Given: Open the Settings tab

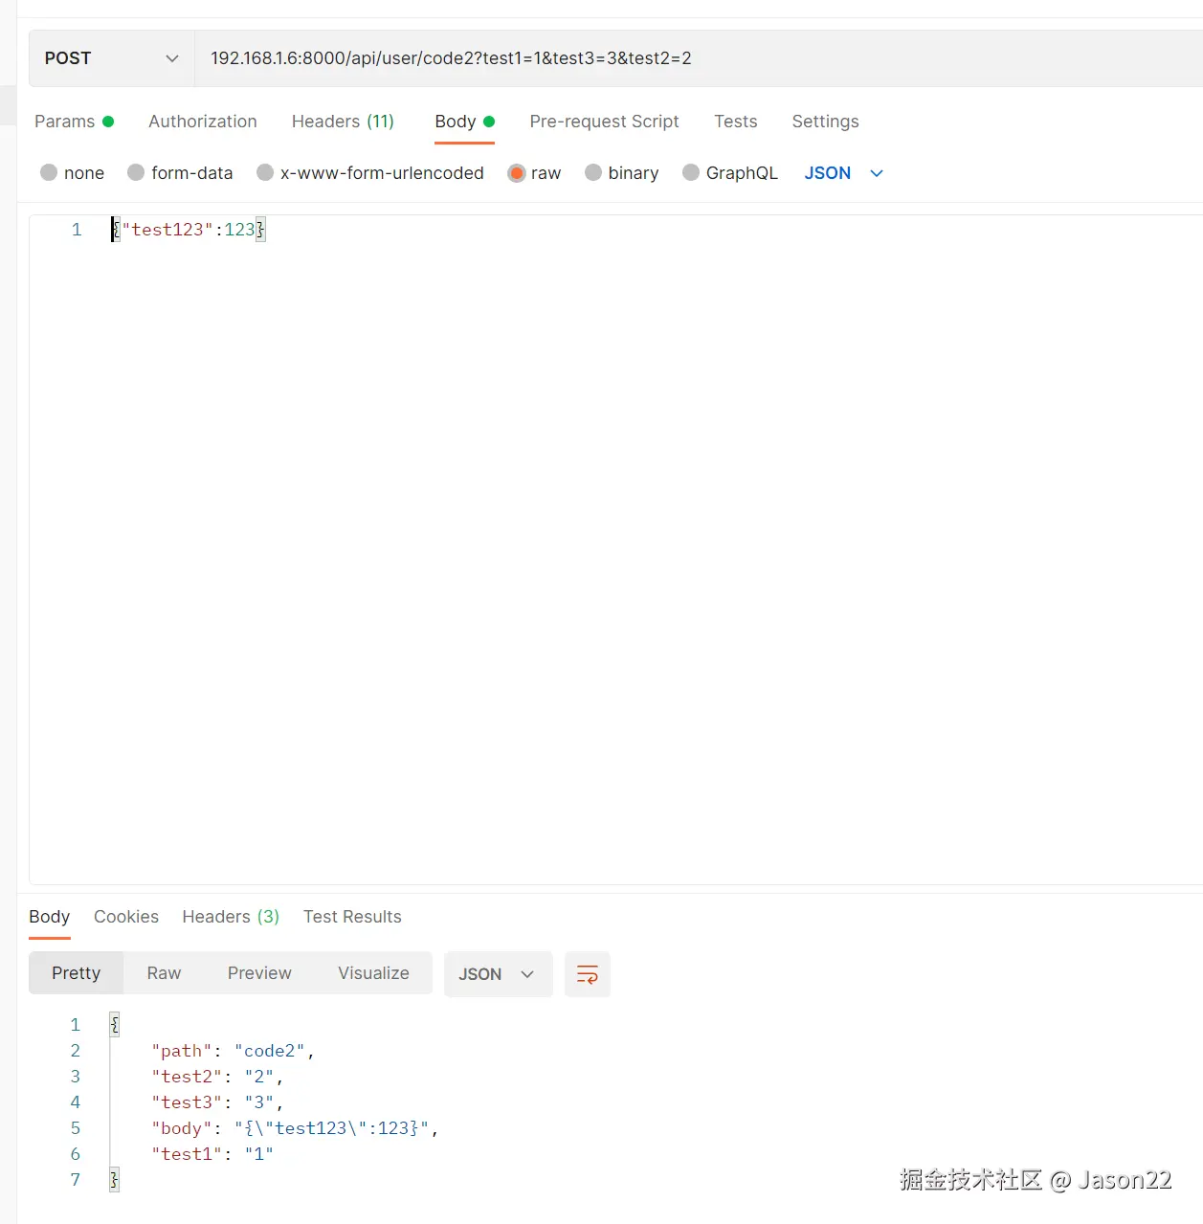Looking at the screenshot, I should pyautogui.click(x=825, y=122).
